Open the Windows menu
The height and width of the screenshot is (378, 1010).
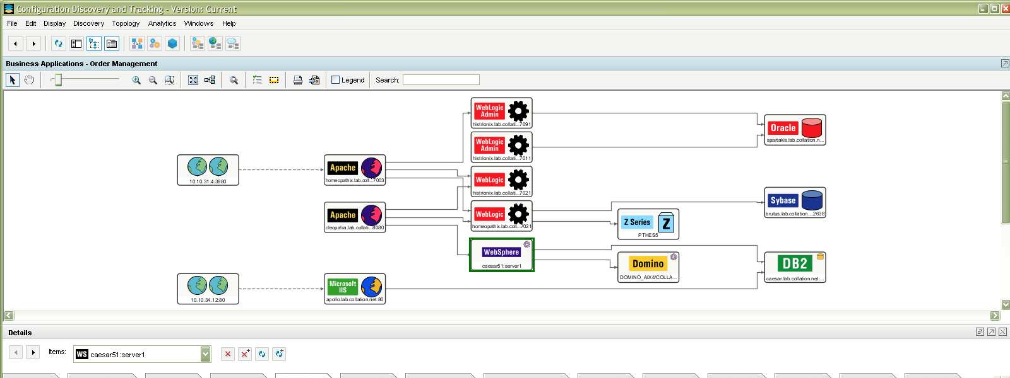coord(199,23)
